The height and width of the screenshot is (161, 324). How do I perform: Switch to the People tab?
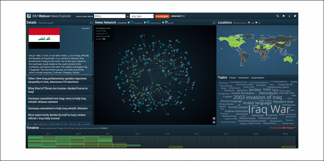coord(232,78)
